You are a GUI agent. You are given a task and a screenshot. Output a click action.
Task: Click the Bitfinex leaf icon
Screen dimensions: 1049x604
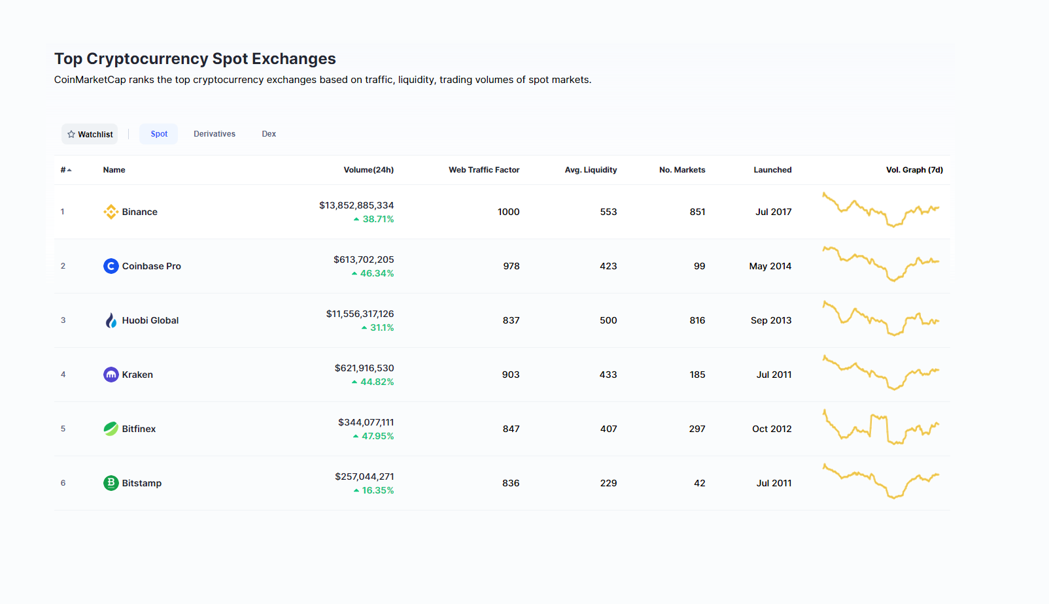tap(111, 429)
